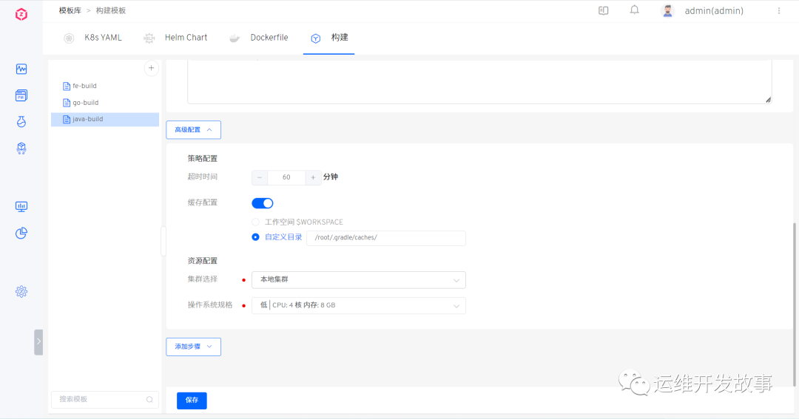Open the activity monitor sidebar icon

coord(21,69)
